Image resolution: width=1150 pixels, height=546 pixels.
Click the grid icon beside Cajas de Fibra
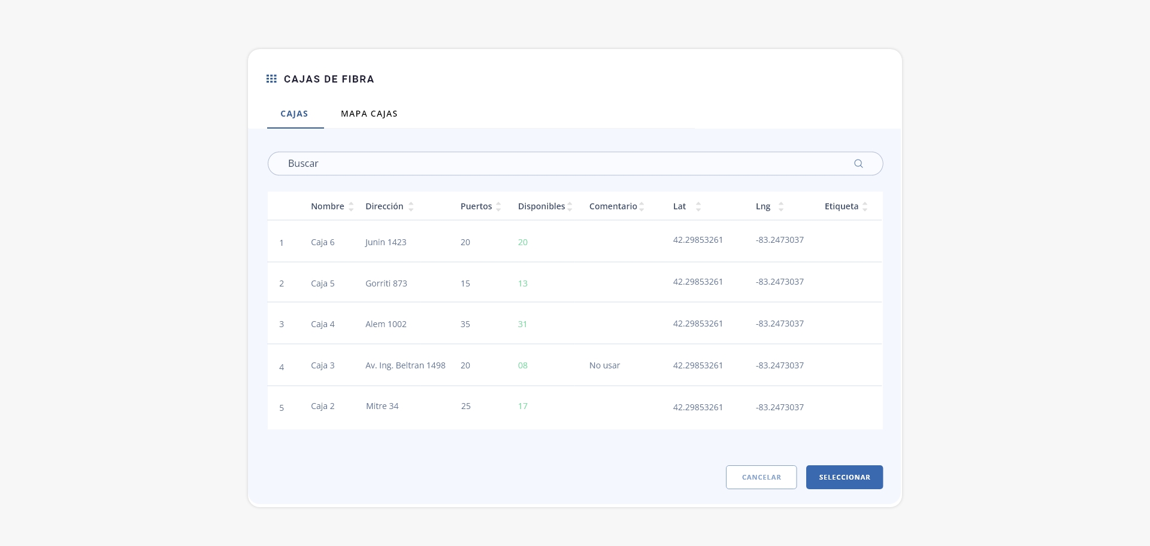coord(271,79)
